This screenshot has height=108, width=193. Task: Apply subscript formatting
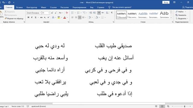(x=45, y=17)
